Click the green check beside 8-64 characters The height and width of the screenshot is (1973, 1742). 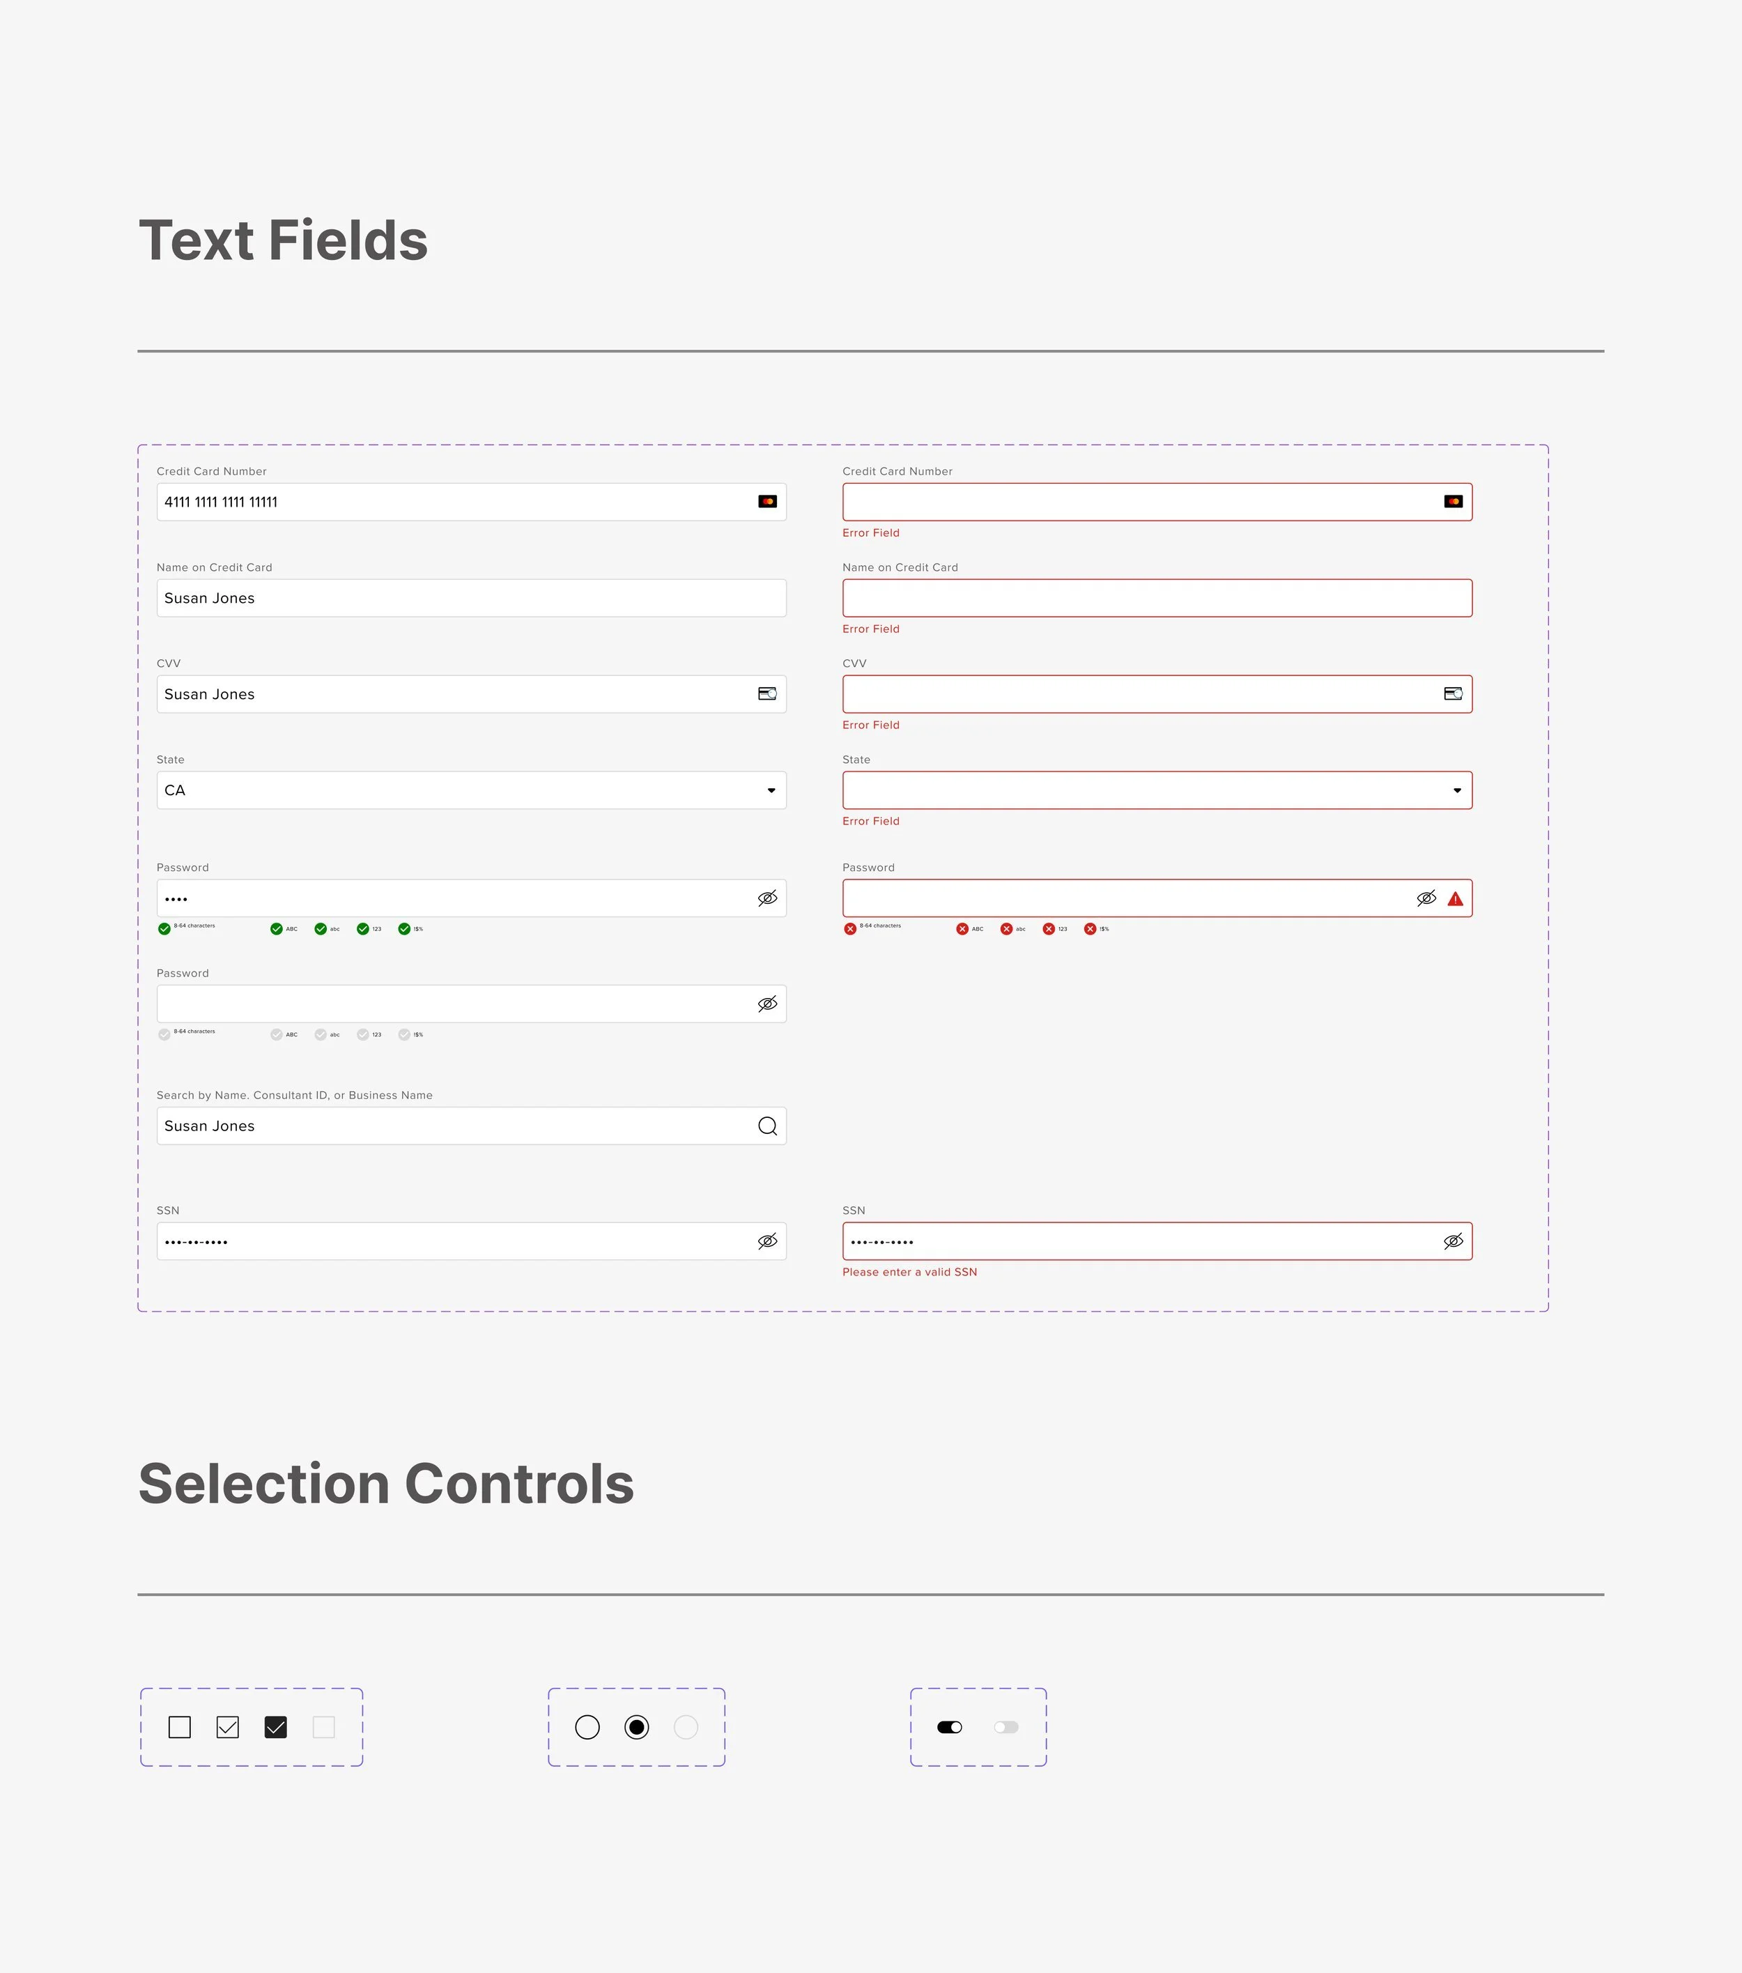(164, 928)
